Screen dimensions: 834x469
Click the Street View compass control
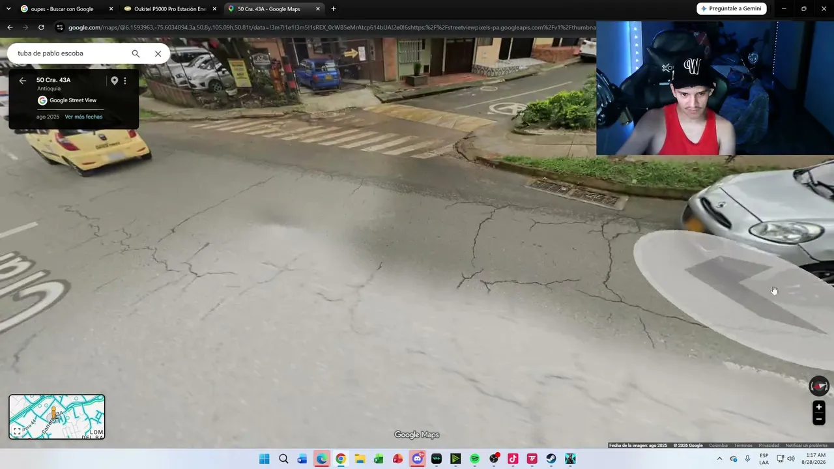pyautogui.click(x=819, y=386)
